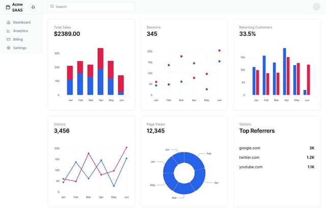Click the chart icon beside Analytics

click(x=8, y=31)
